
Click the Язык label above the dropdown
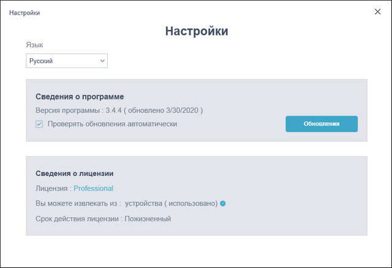pyautogui.click(x=34, y=45)
